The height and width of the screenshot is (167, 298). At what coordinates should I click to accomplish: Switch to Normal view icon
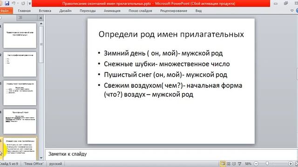click(223, 164)
